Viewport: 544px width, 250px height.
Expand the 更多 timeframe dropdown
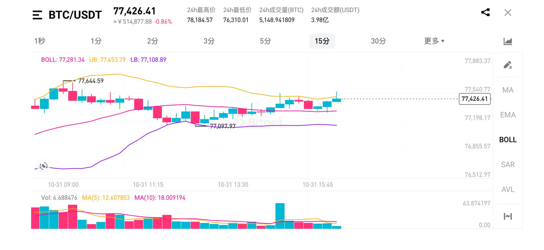pyautogui.click(x=434, y=41)
